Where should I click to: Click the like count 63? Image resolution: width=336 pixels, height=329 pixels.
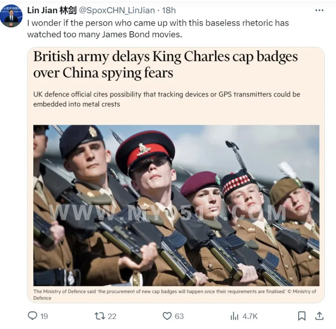click(x=179, y=316)
